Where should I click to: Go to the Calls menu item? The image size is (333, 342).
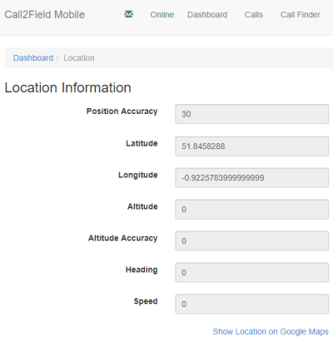(254, 14)
